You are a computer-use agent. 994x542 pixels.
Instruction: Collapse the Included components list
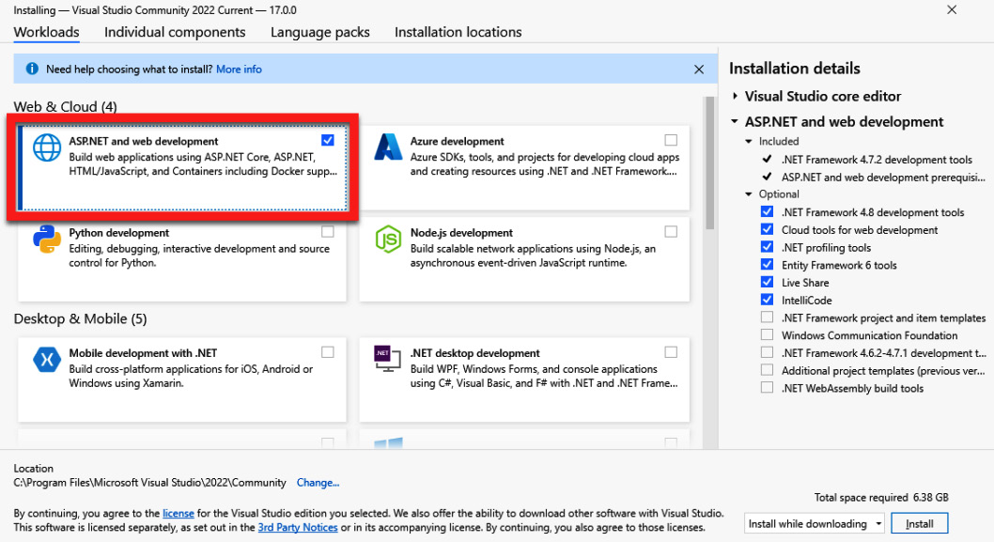click(x=749, y=141)
